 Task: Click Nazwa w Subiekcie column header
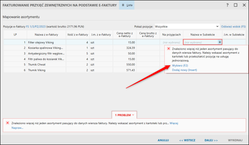point(202,35)
